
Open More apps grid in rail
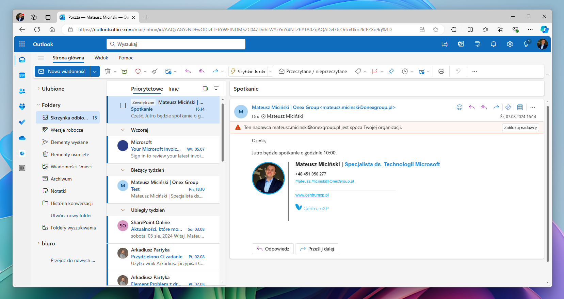(22, 168)
